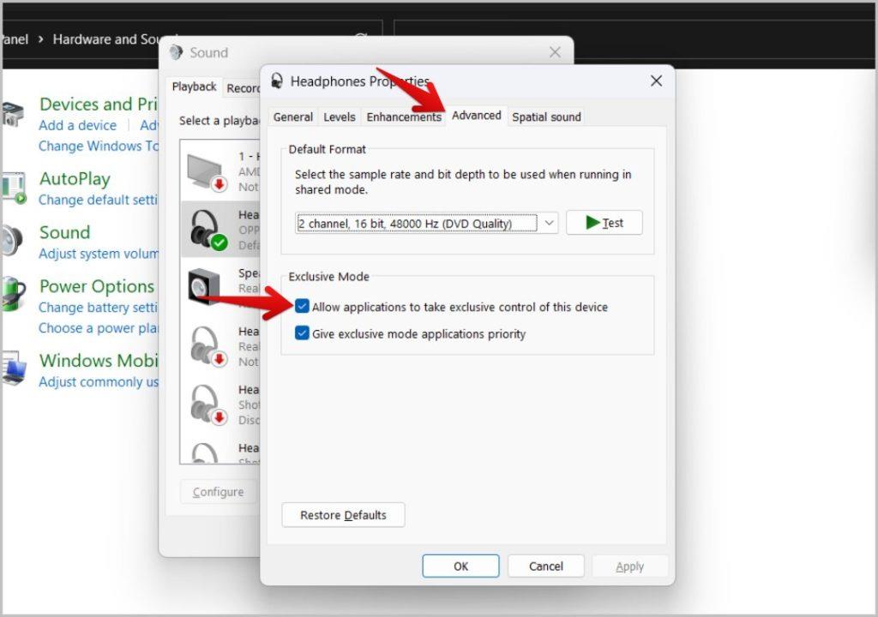Click Adjust system volume link

coord(99,254)
